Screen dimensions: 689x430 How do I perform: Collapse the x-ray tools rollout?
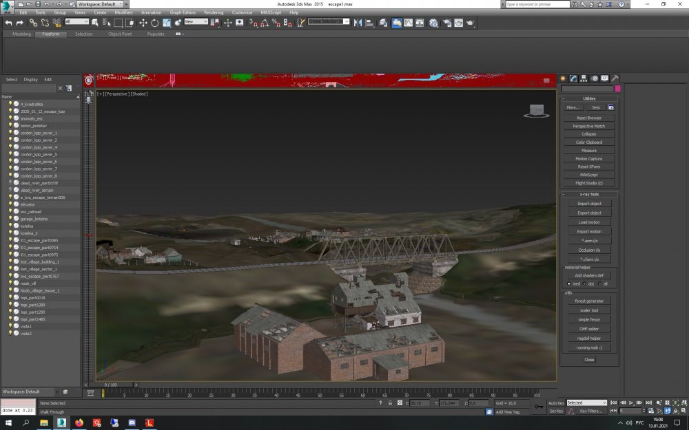pos(589,194)
